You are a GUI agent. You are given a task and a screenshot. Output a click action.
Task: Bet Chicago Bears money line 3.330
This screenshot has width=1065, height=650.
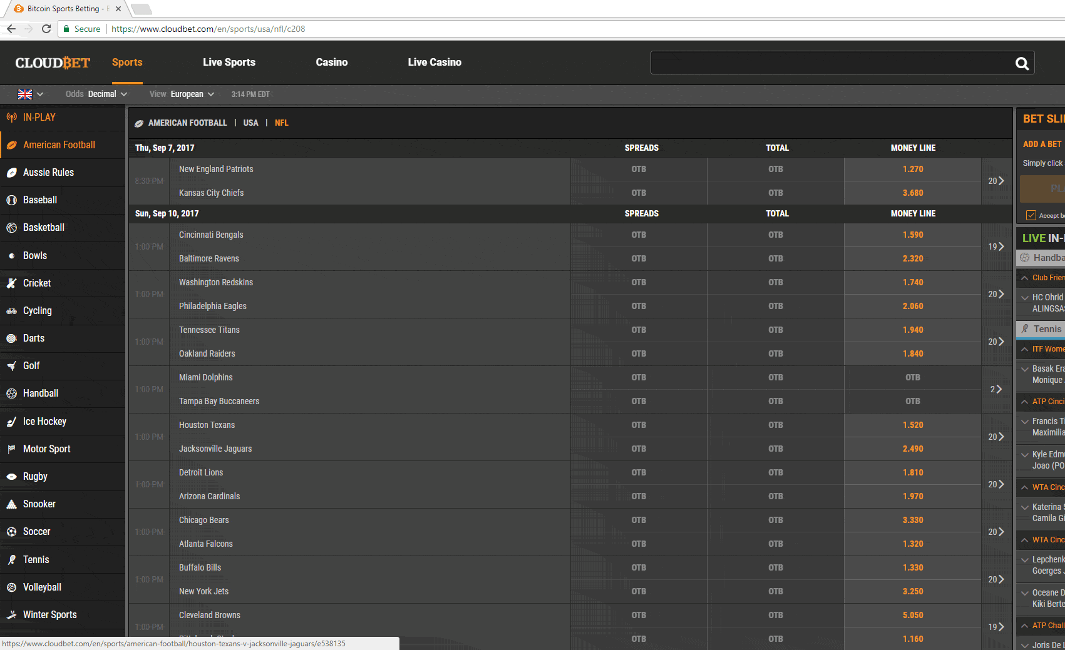(913, 521)
